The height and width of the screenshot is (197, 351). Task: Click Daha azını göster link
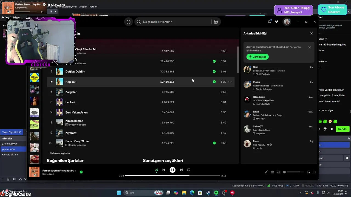(60, 153)
